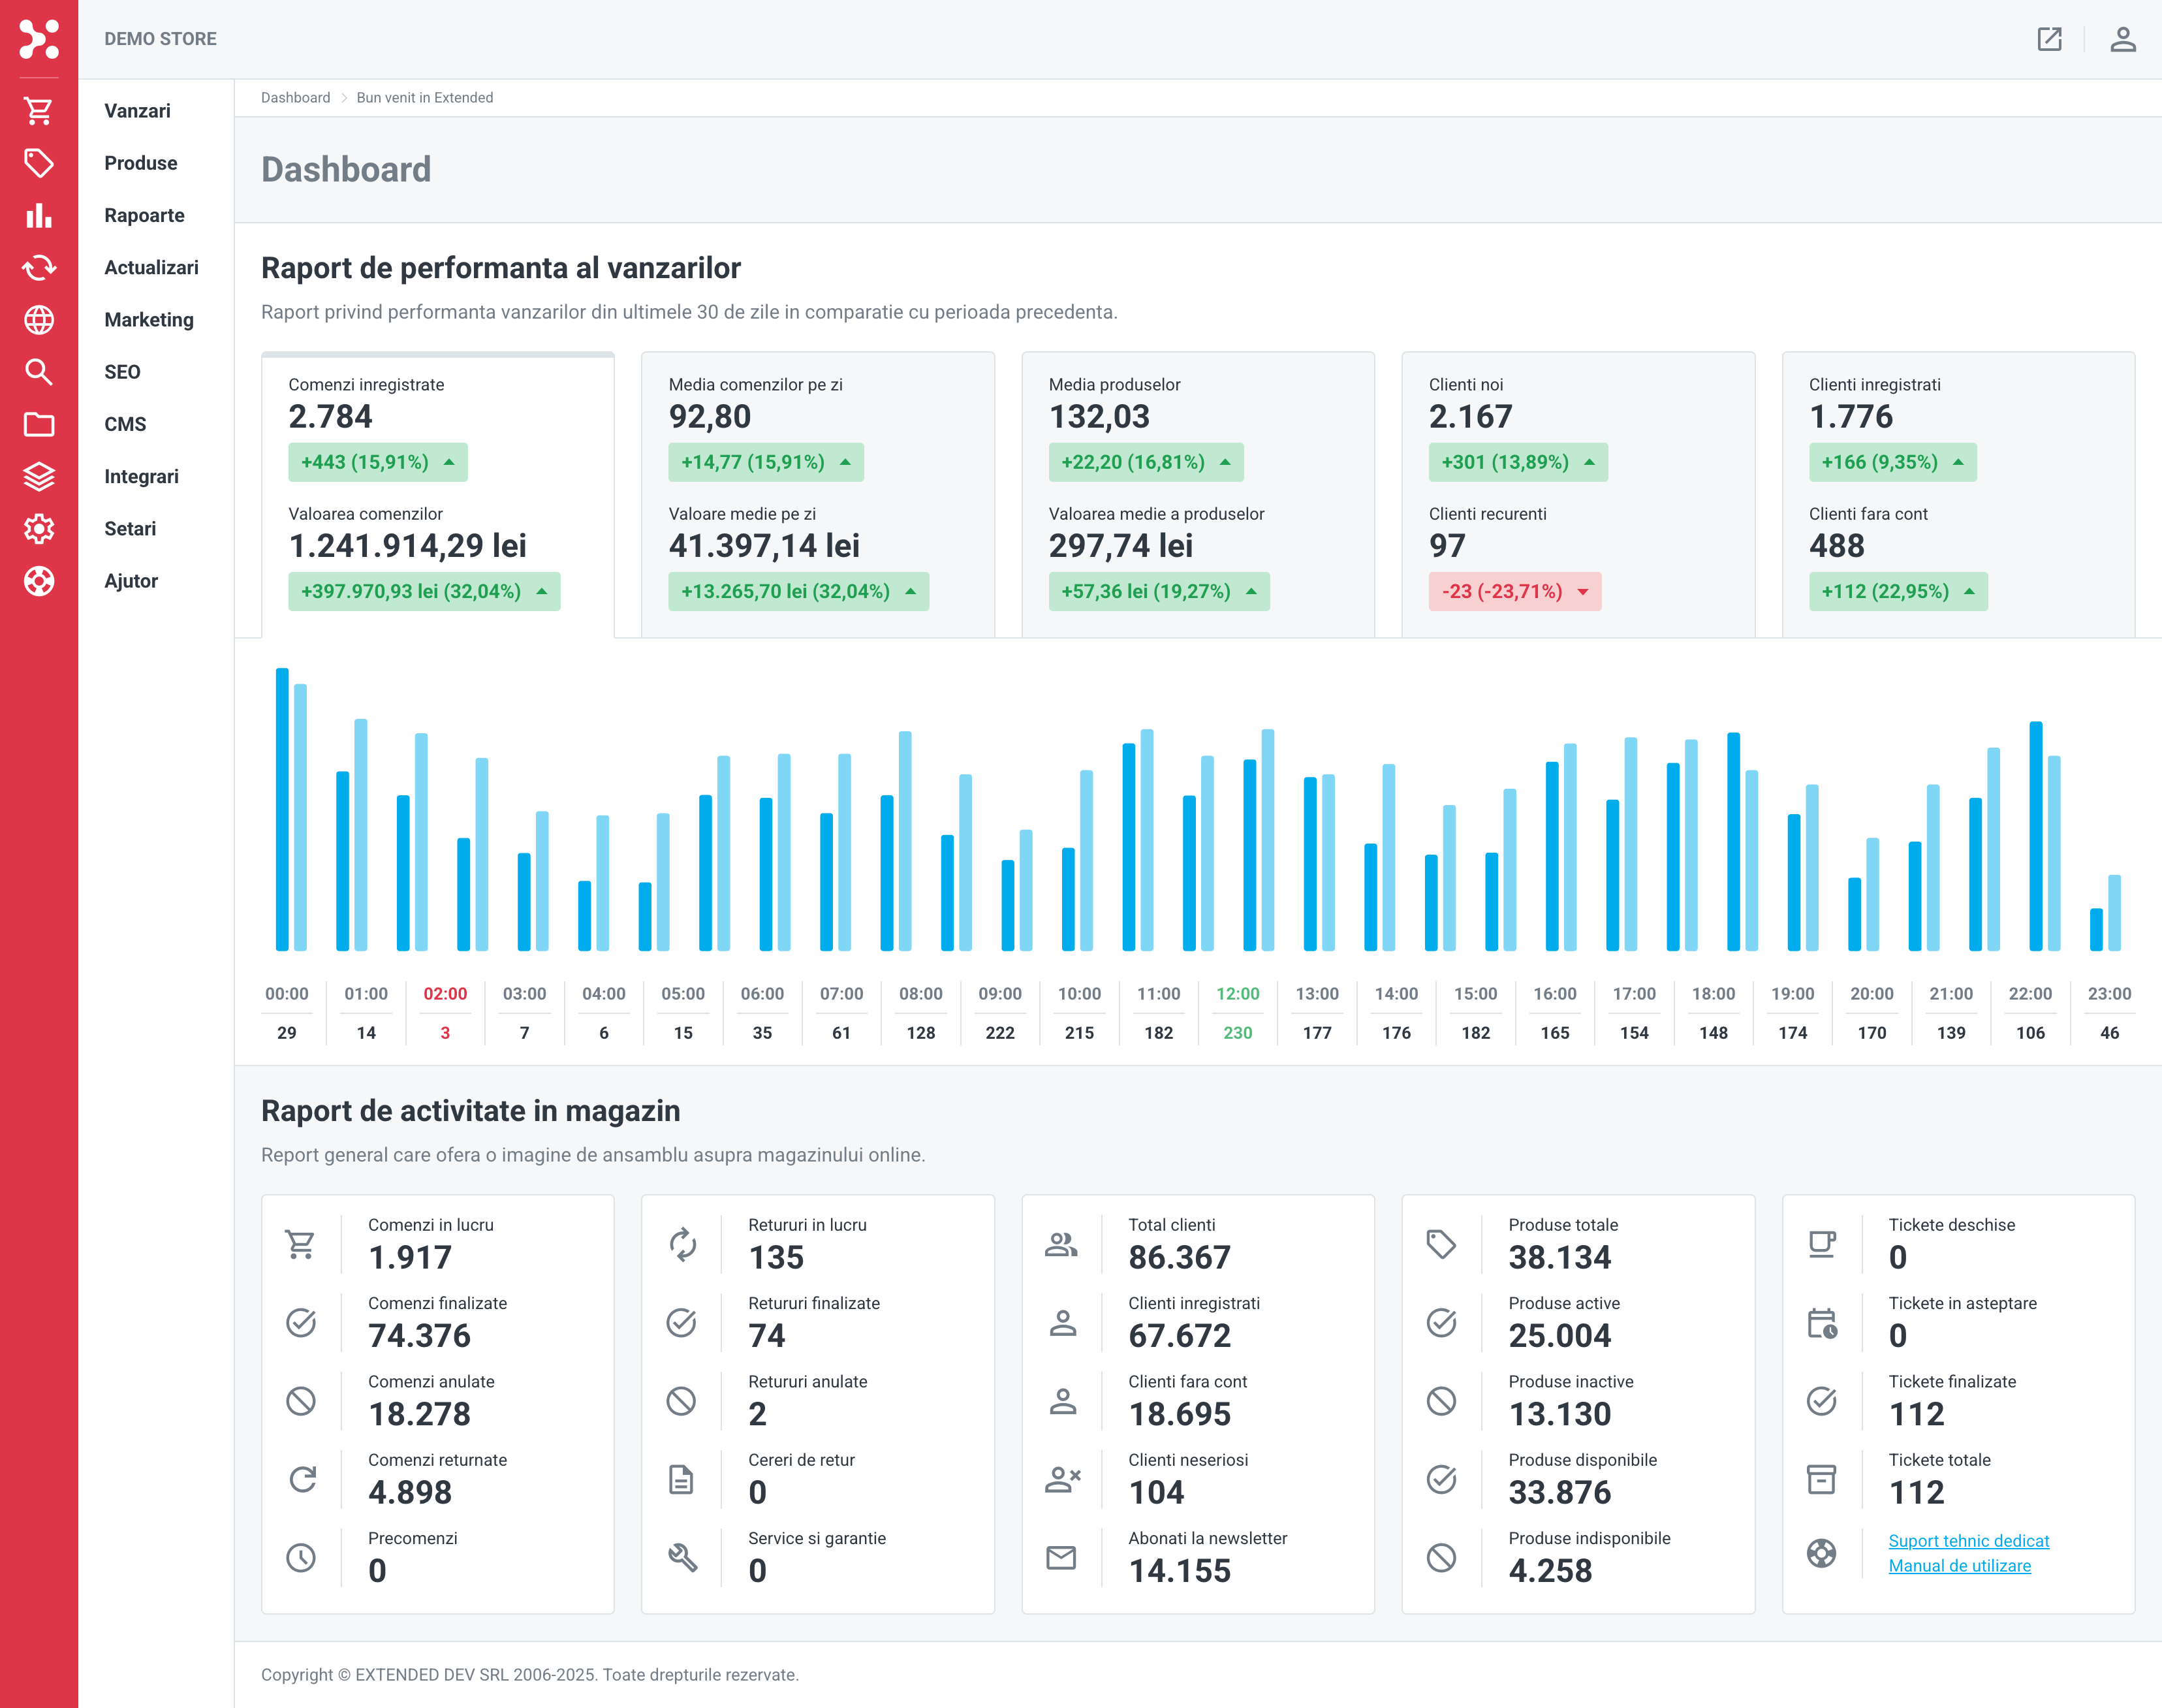This screenshot has height=1708, width=2162.
Task: Open the Suport tehnic dedicat link
Action: [x=1968, y=1541]
